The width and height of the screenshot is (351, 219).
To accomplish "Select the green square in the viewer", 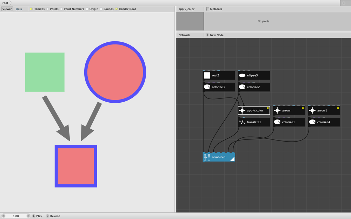I will (45, 72).
